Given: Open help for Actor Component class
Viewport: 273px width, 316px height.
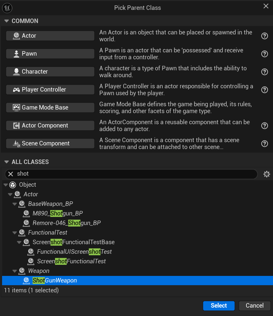Looking at the screenshot, I should point(264,126).
